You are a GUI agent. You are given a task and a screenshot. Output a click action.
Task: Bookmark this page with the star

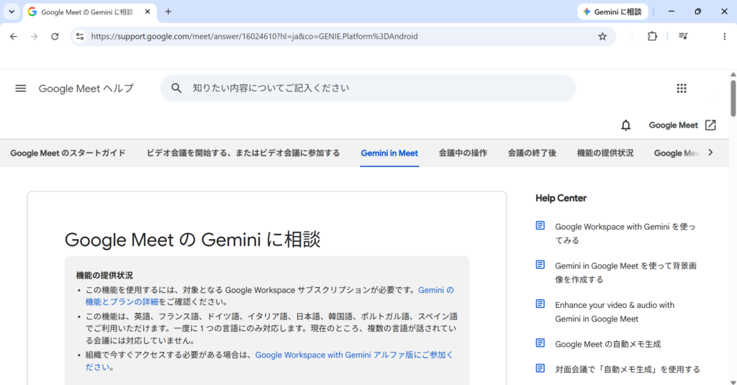coord(602,36)
